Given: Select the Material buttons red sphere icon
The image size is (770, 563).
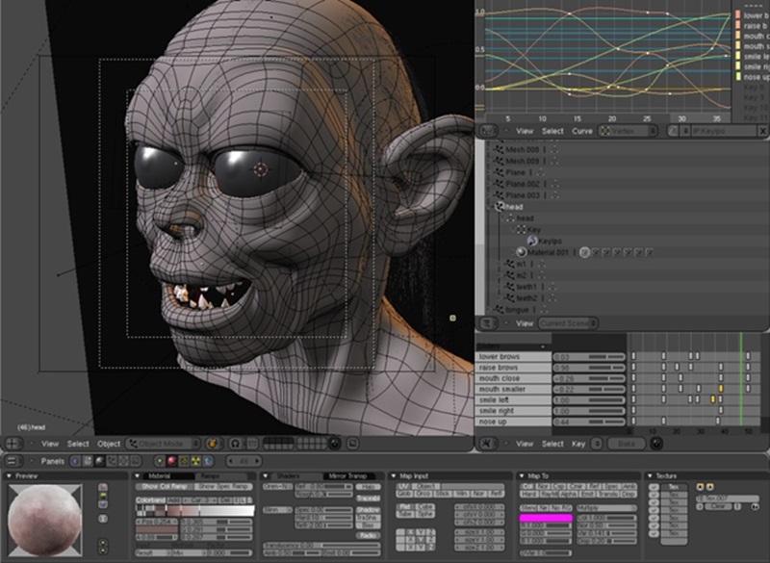Looking at the screenshot, I should pyautogui.click(x=172, y=461).
